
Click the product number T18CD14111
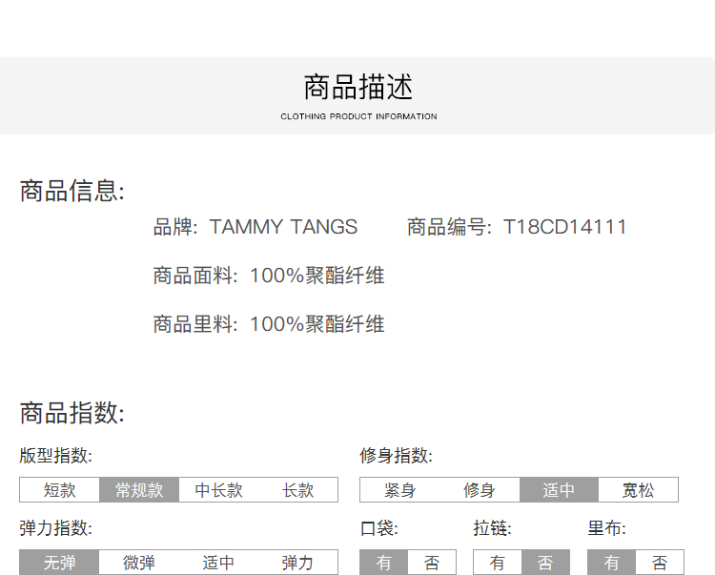pos(564,227)
